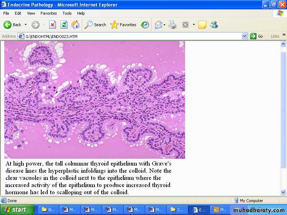Open the Favorites star panel
287x215 pixels.
[x=123, y=25]
